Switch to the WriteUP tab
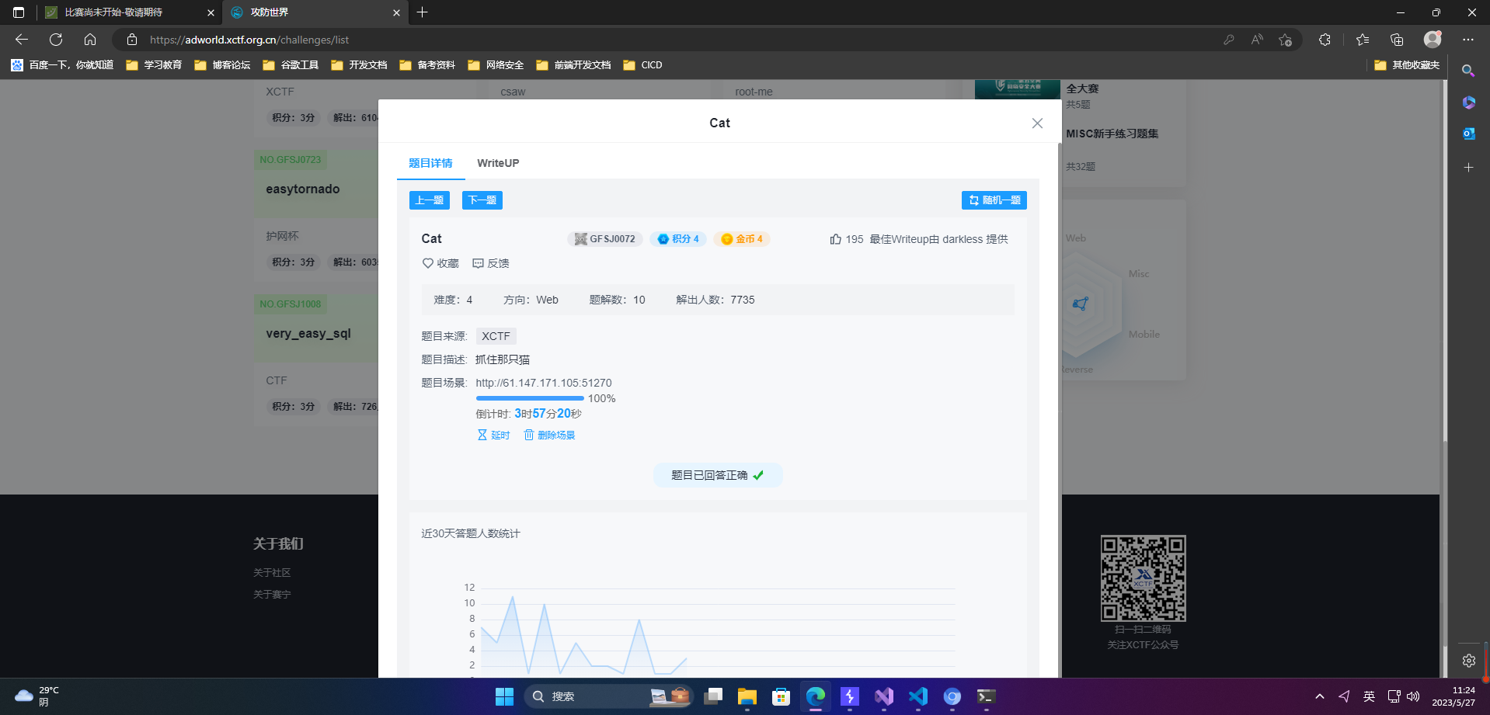The width and height of the screenshot is (1490, 715). (498, 163)
